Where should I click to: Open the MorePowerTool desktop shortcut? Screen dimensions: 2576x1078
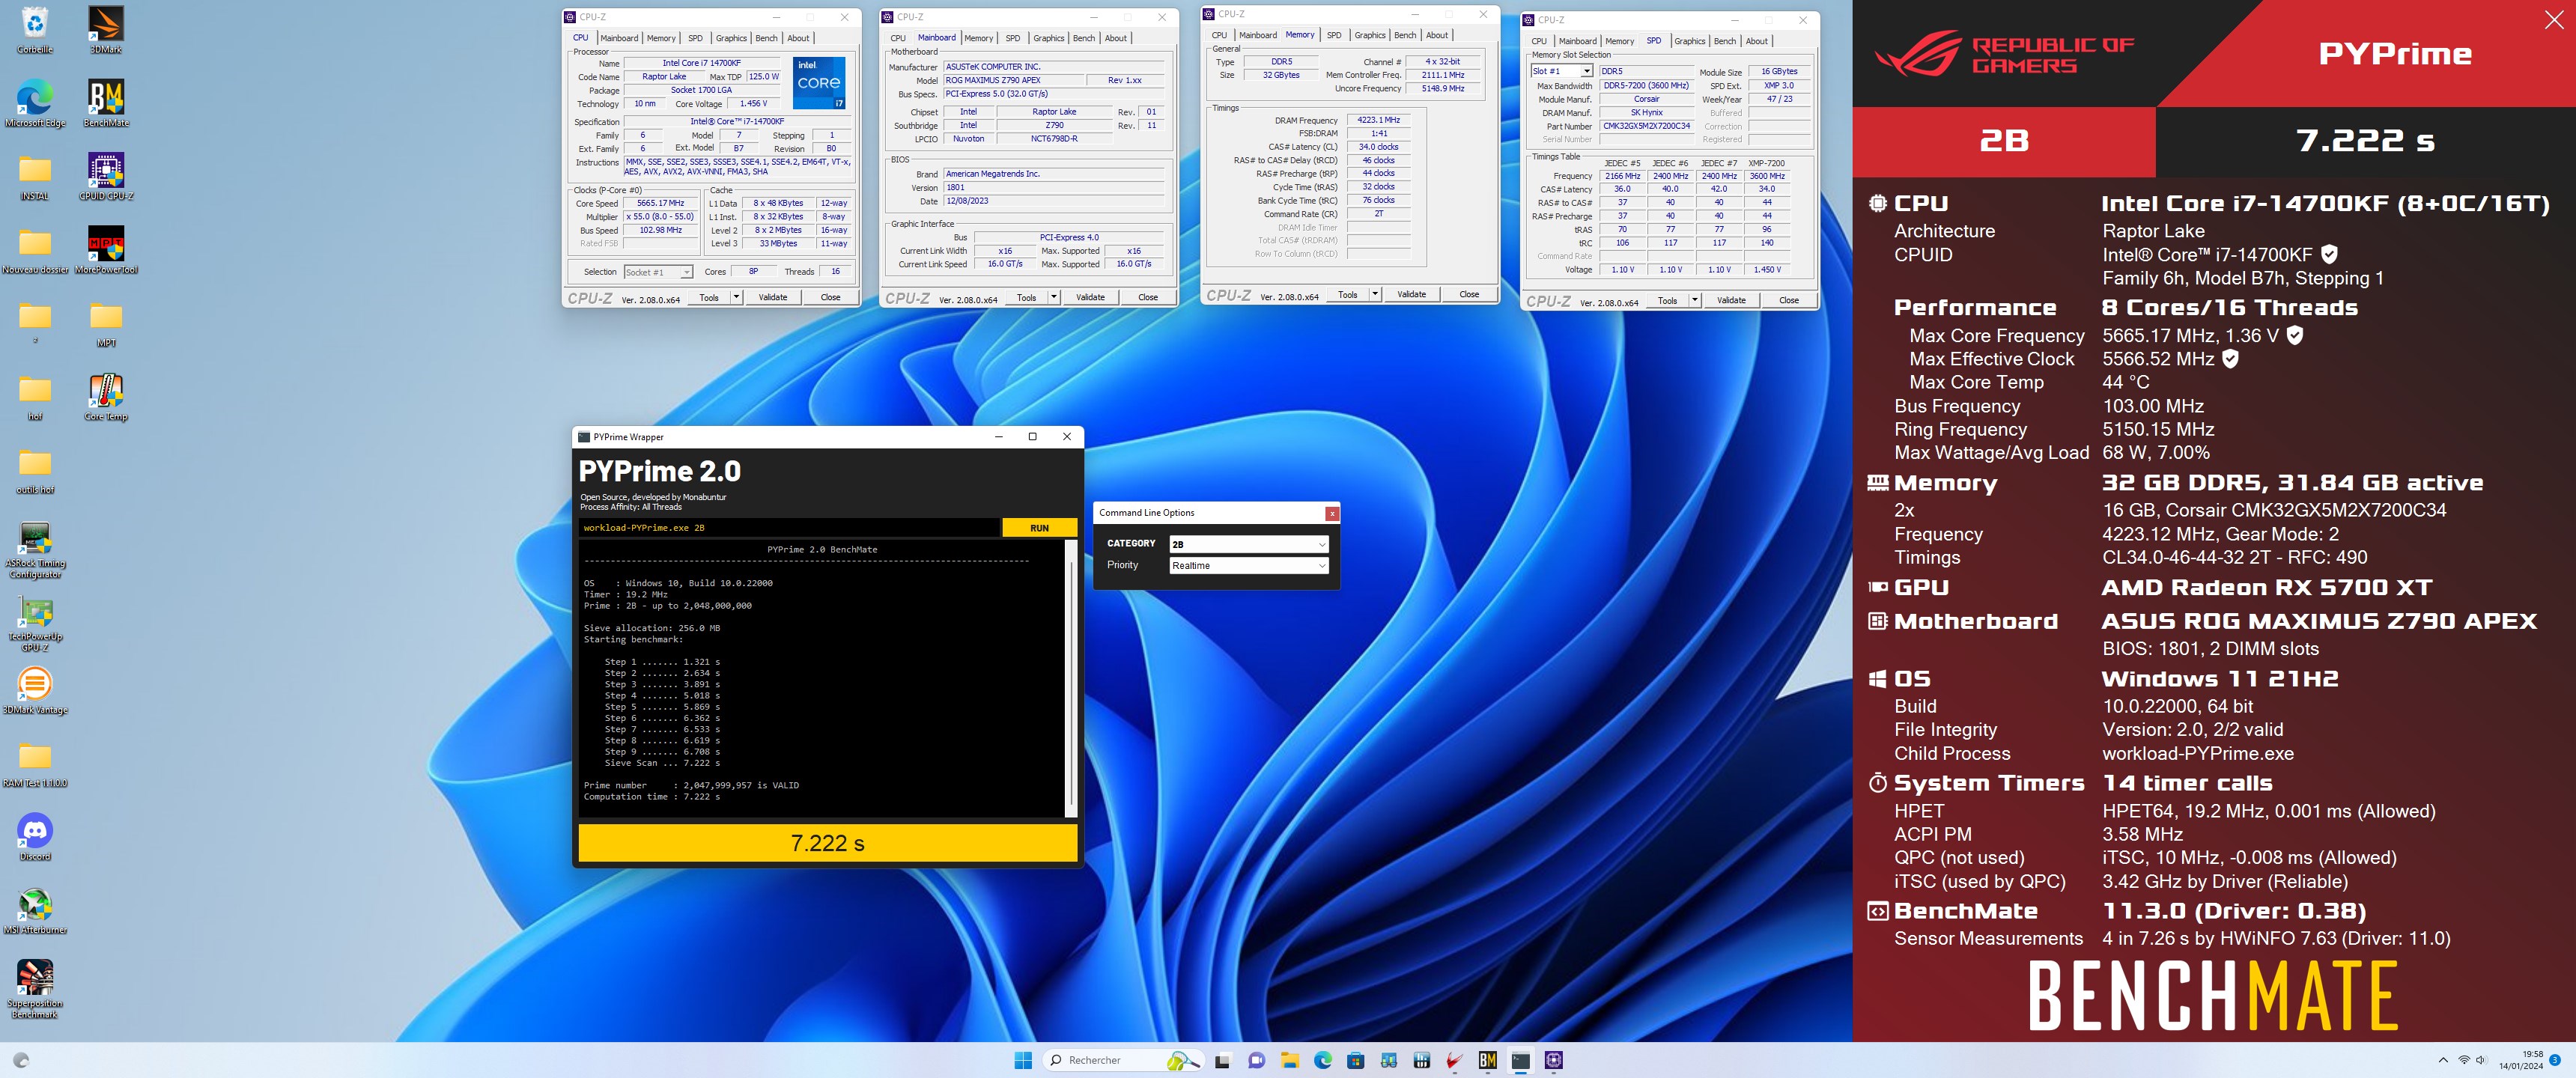point(106,250)
